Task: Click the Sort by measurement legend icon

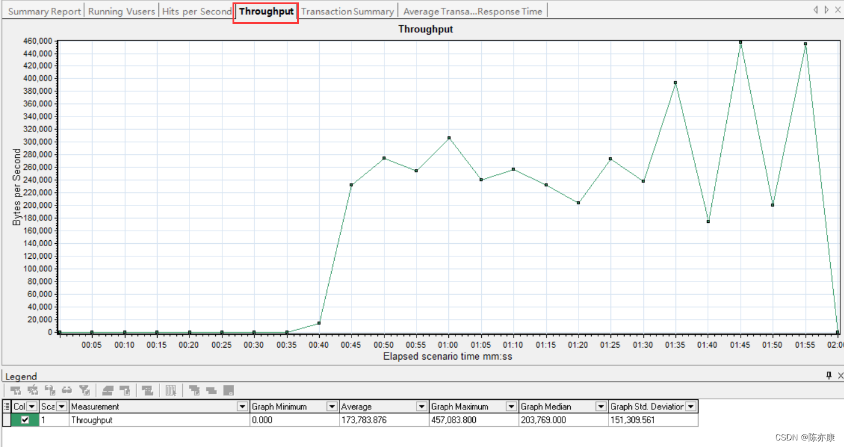Action: click(x=212, y=390)
